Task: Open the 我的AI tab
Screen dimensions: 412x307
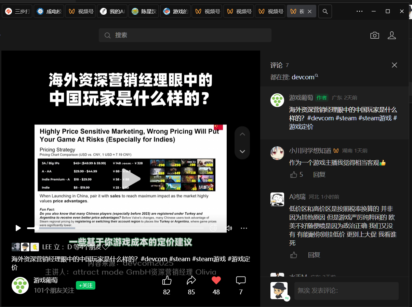Action: pyautogui.click(x=112, y=11)
